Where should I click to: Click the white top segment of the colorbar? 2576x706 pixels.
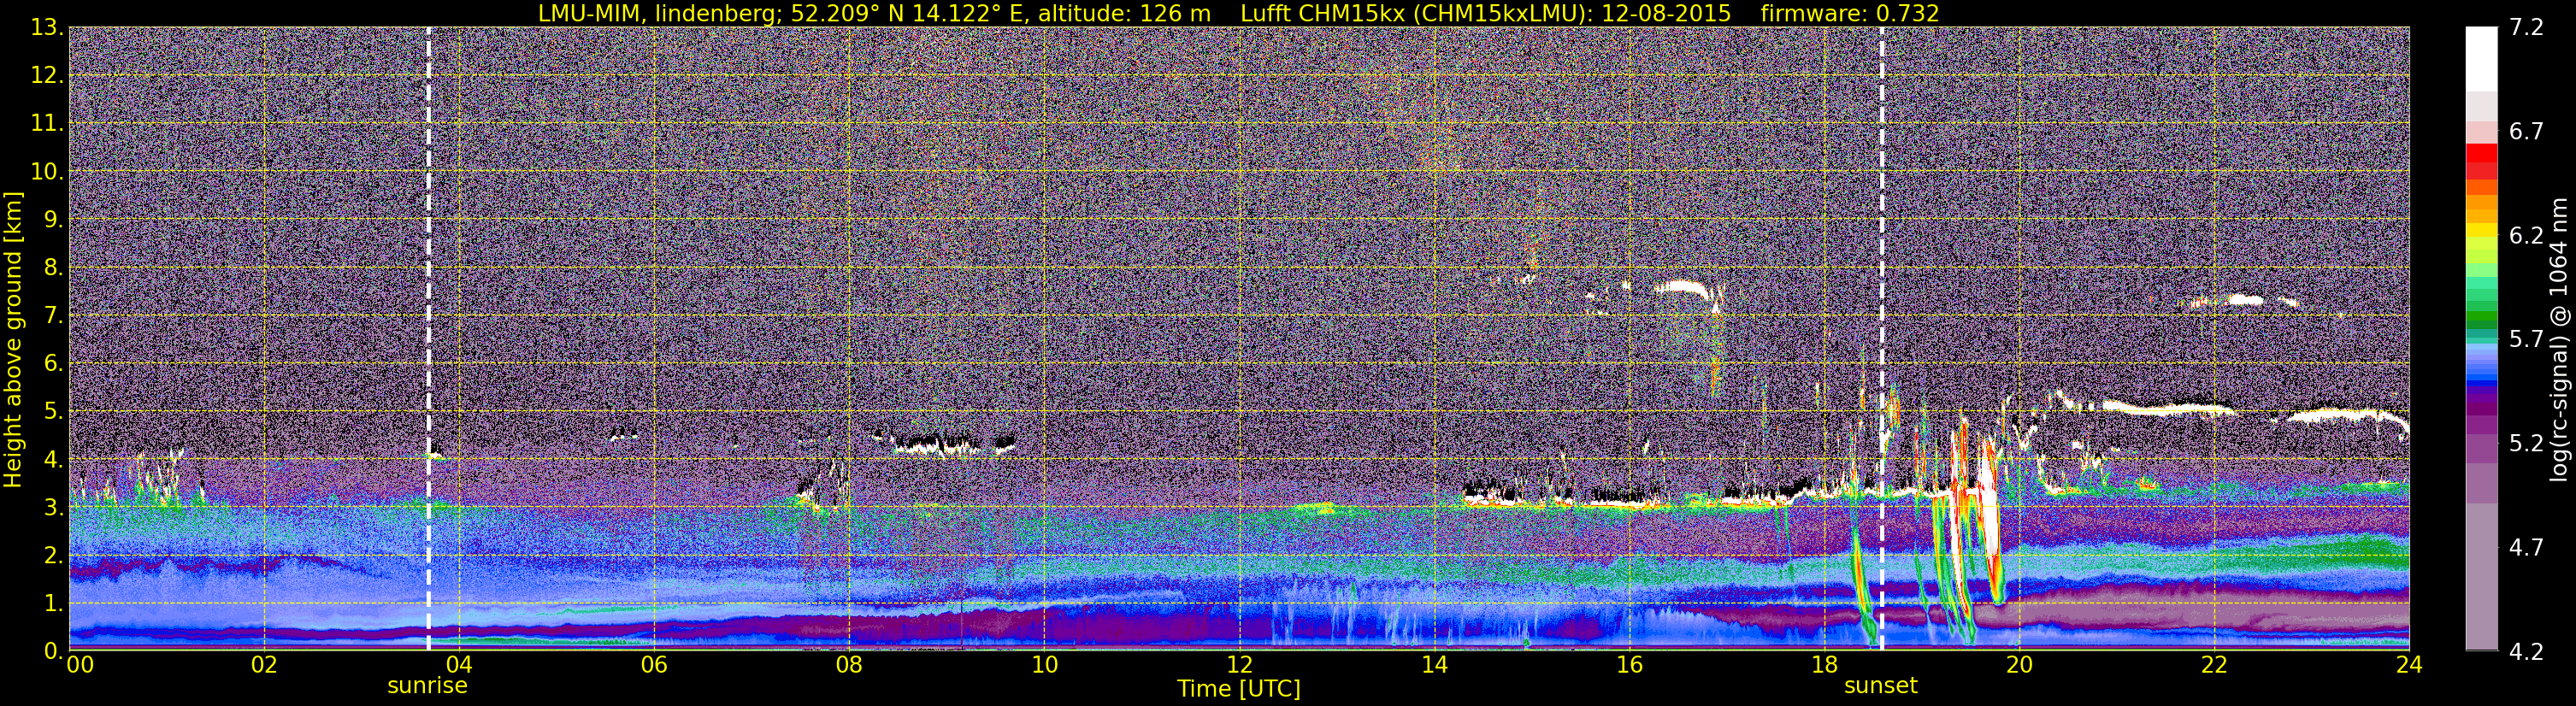click(x=2481, y=59)
